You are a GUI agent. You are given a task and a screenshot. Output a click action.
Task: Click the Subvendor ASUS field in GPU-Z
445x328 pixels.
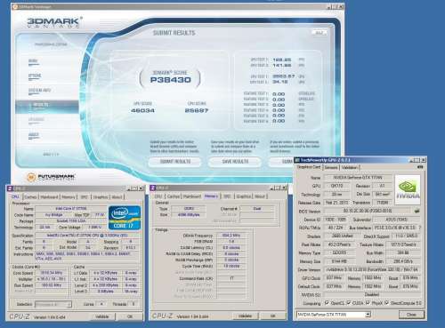pyautogui.click(x=397, y=220)
